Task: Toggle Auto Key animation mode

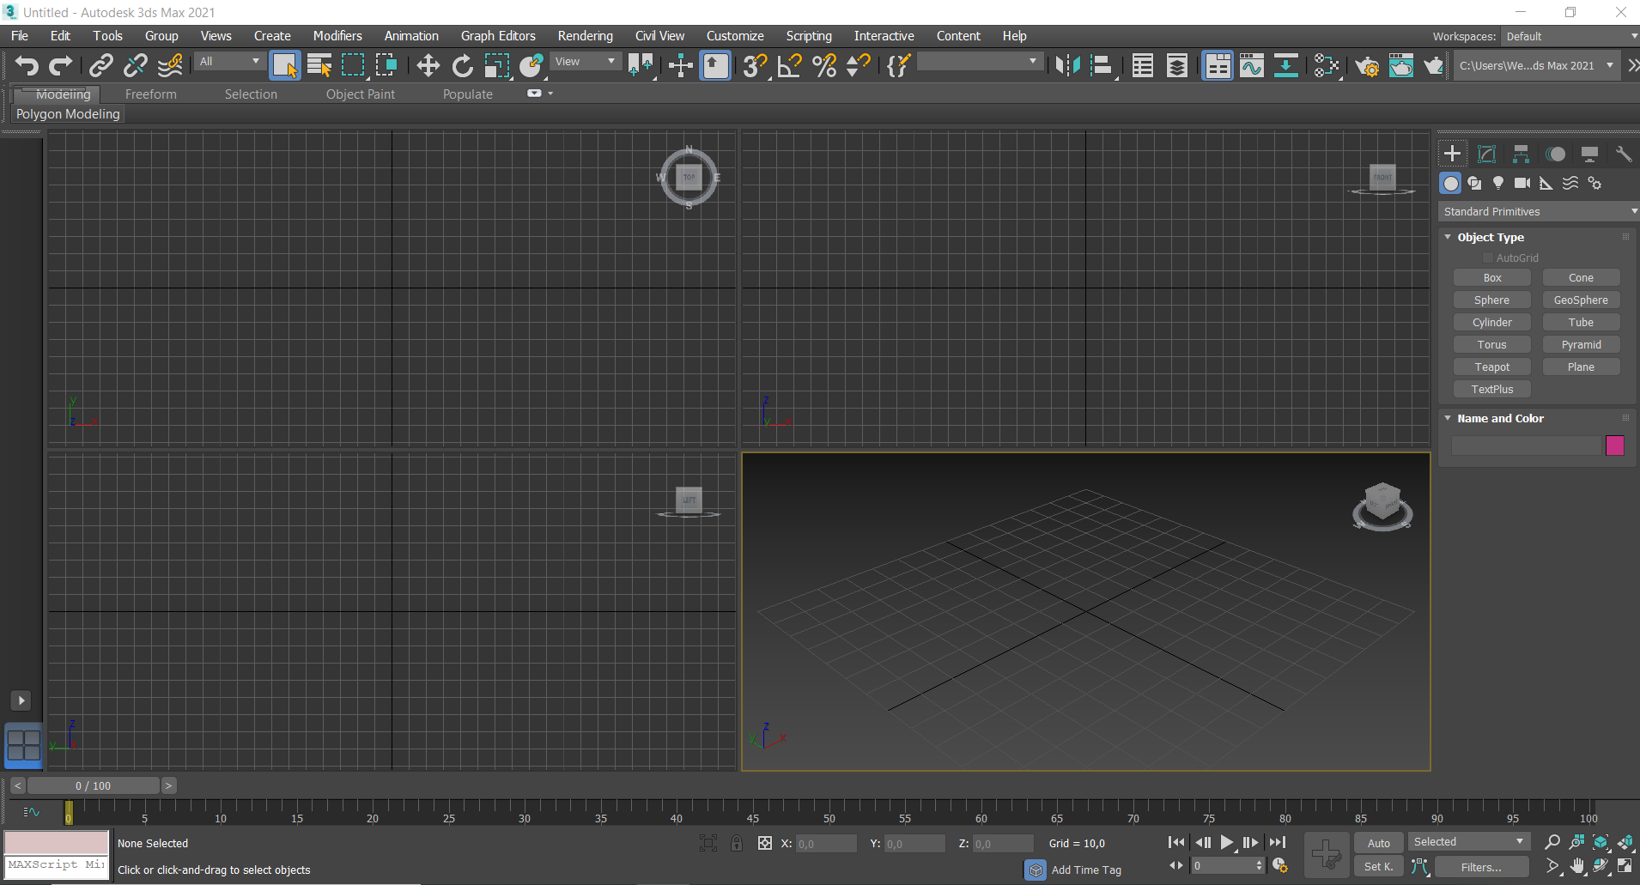Action: [1378, 842]
